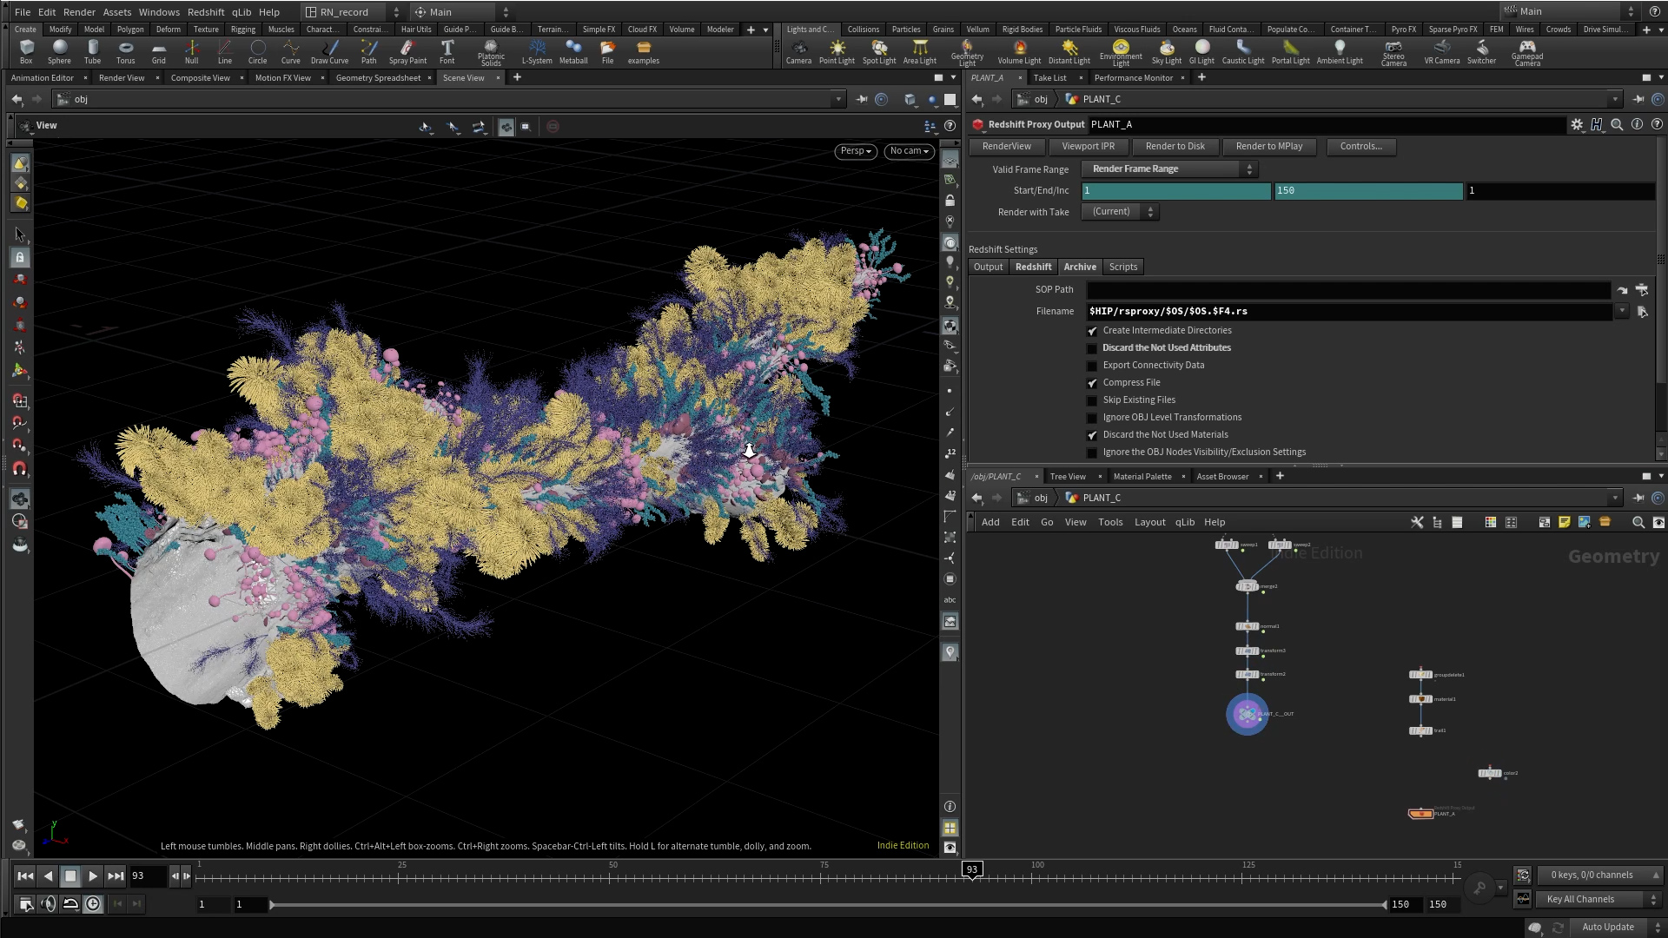
Task: Add a Portal Light
Action: [x=1290, y=51]
